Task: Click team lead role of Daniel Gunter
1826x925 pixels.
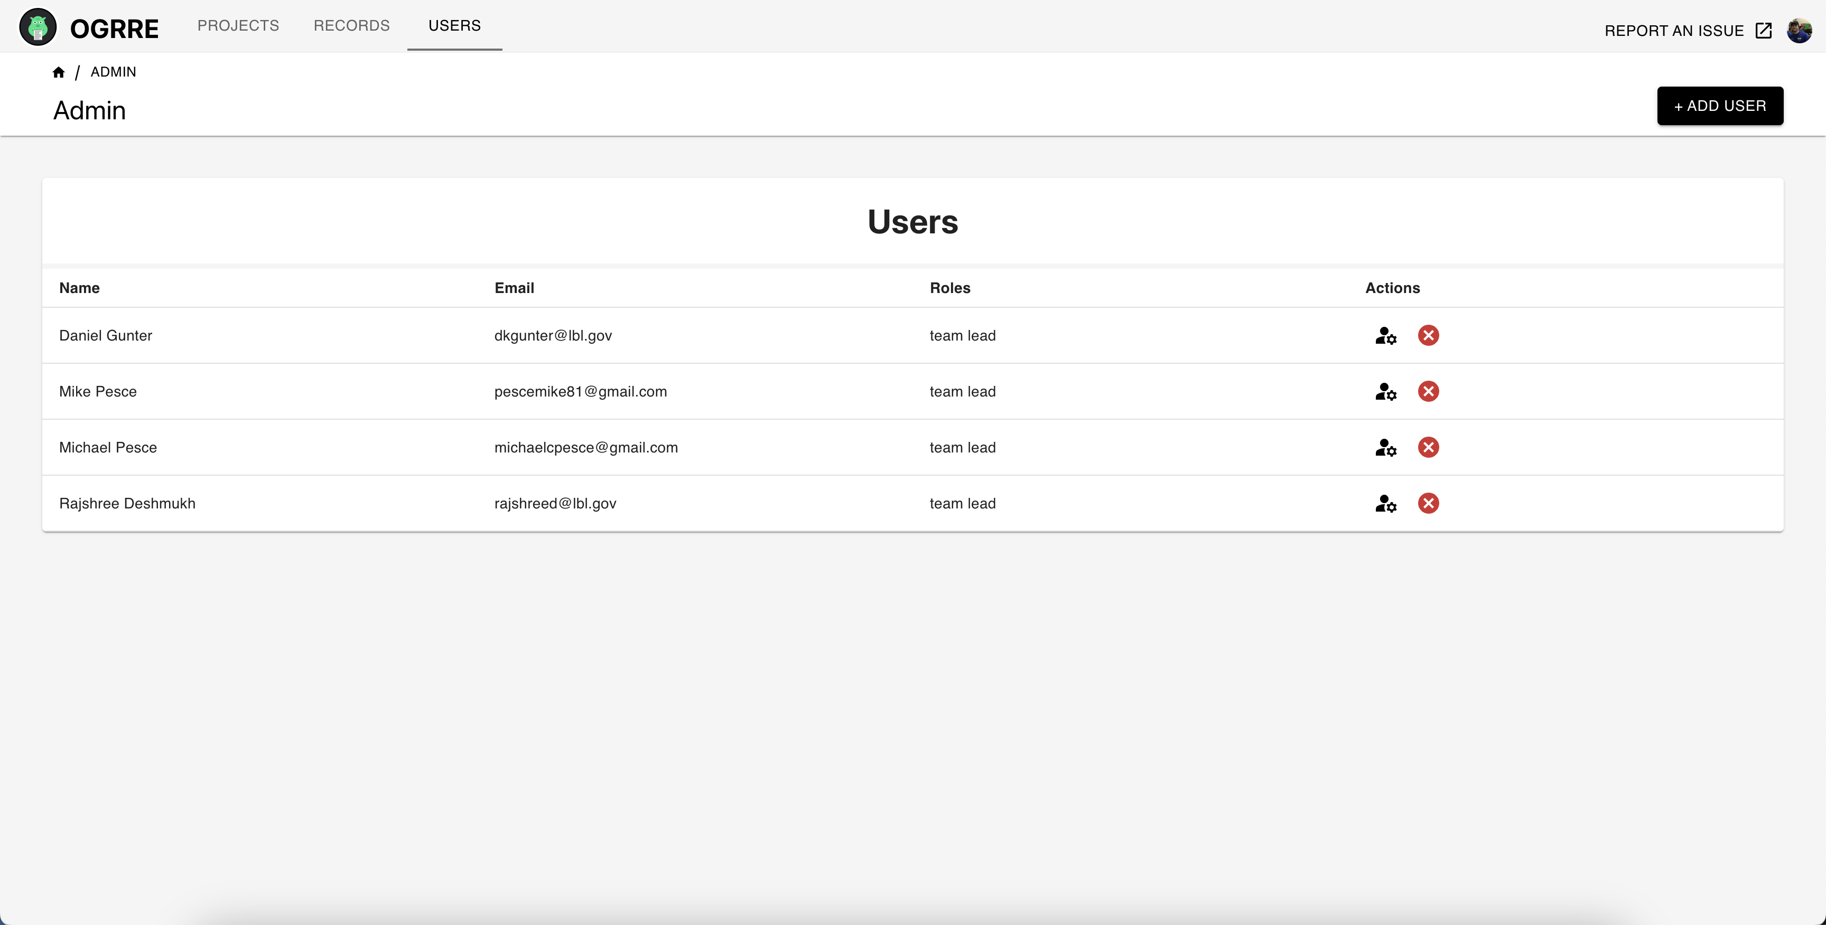Action: point(963,336)
